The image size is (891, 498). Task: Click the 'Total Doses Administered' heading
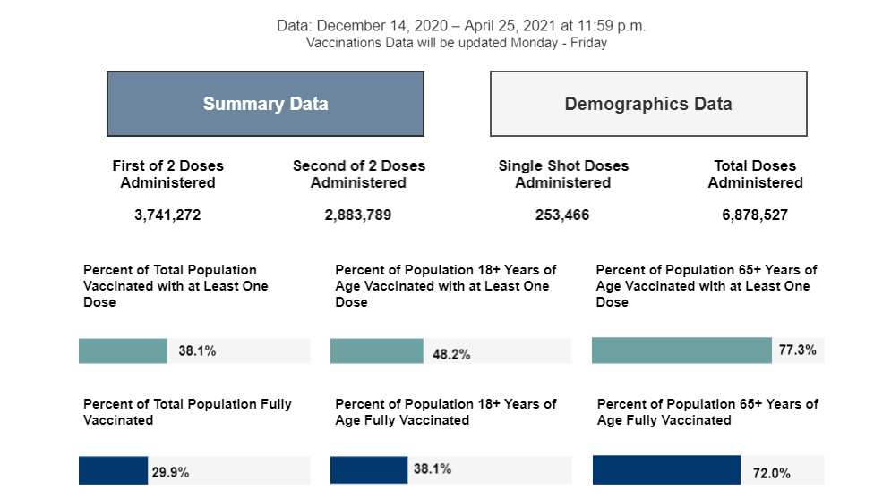(755, 174)
